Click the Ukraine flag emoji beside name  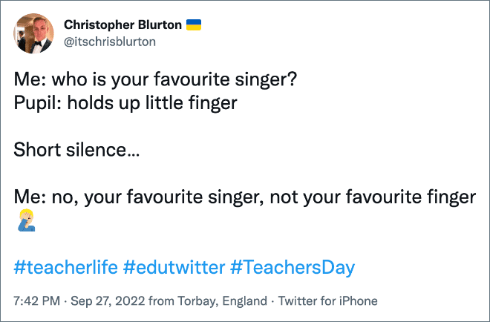click(194, 24)
